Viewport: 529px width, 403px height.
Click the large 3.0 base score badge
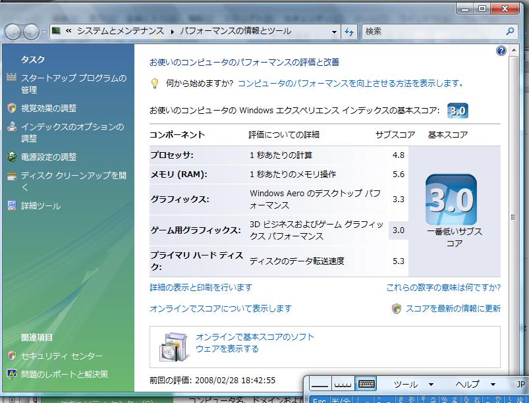pyautogui.click(x=451, y=200)
